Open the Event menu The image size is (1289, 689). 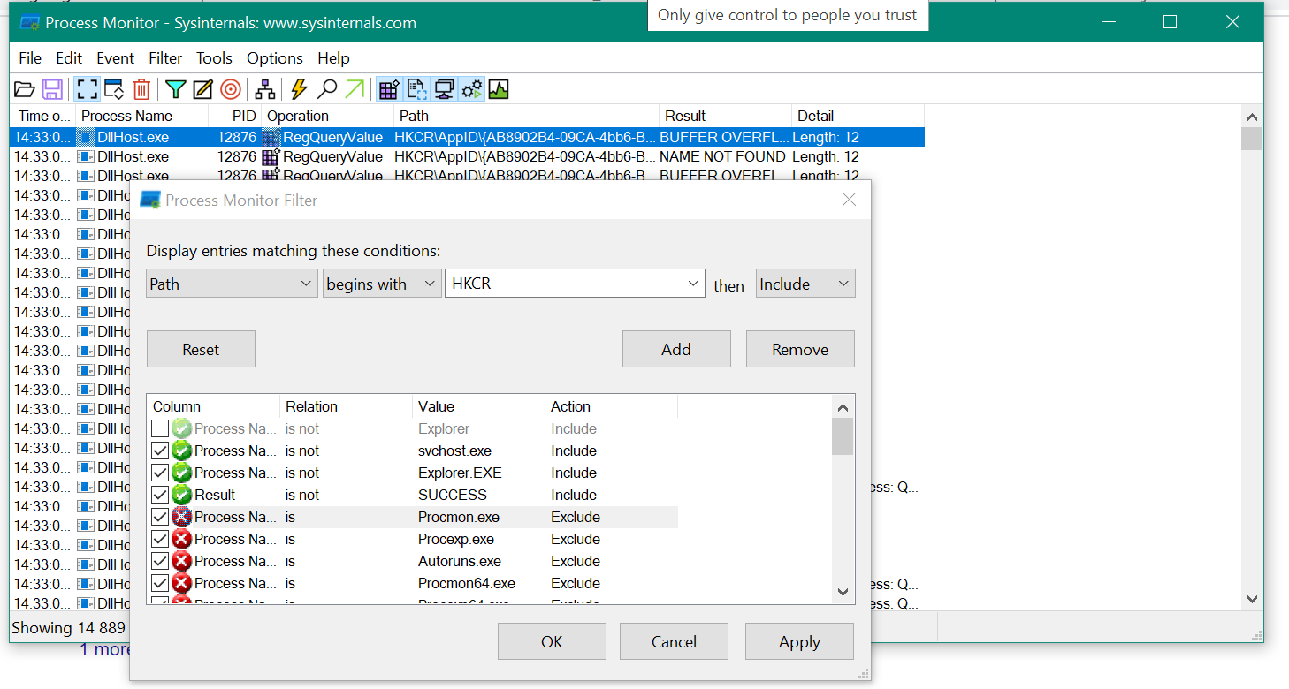coord(116,58)
